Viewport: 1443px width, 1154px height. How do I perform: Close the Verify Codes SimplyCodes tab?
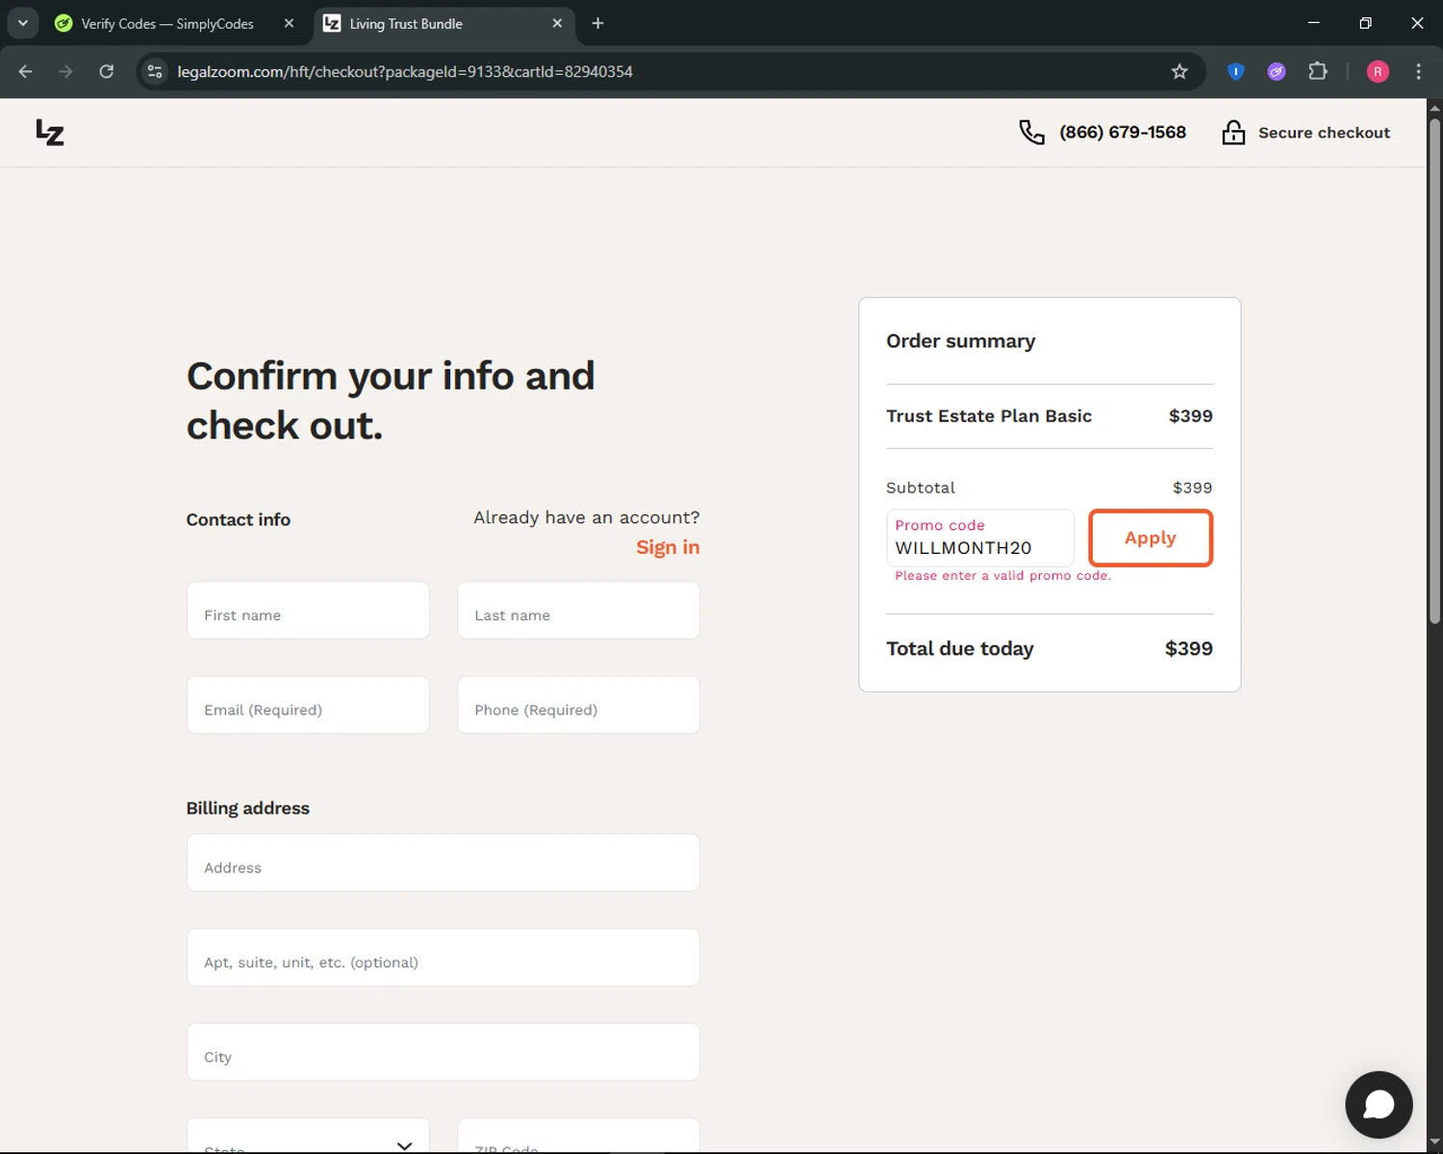pos(289,23)
